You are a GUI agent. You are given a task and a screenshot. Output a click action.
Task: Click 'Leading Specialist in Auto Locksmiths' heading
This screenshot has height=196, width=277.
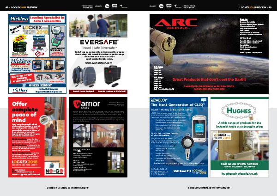[47, 19]
